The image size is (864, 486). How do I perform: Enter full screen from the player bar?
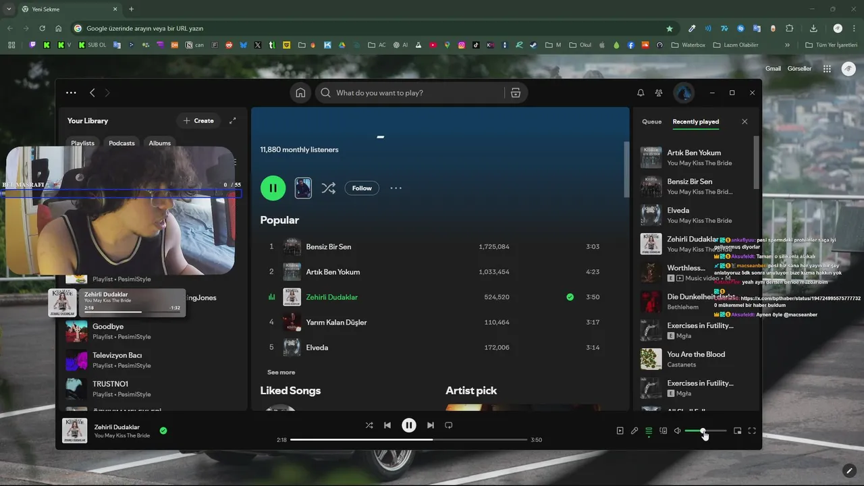point(752,431)
